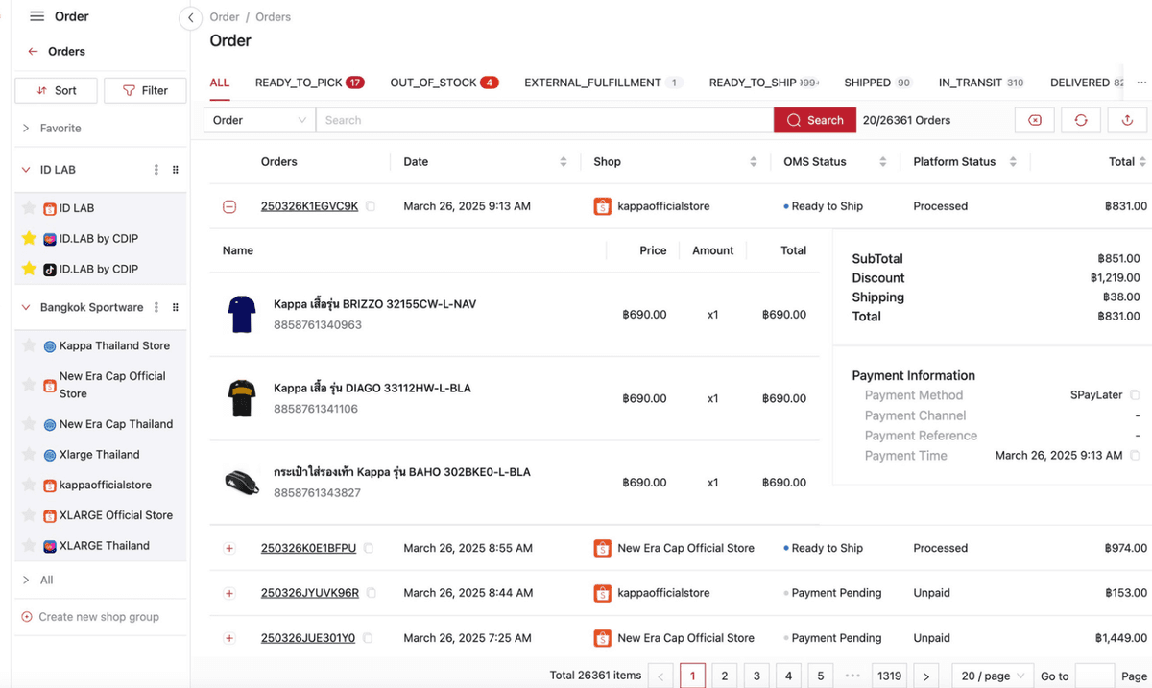
Task: Expand order 250326K0E1BFPU details
Action: pyautogui.click(x=228, y=548)
